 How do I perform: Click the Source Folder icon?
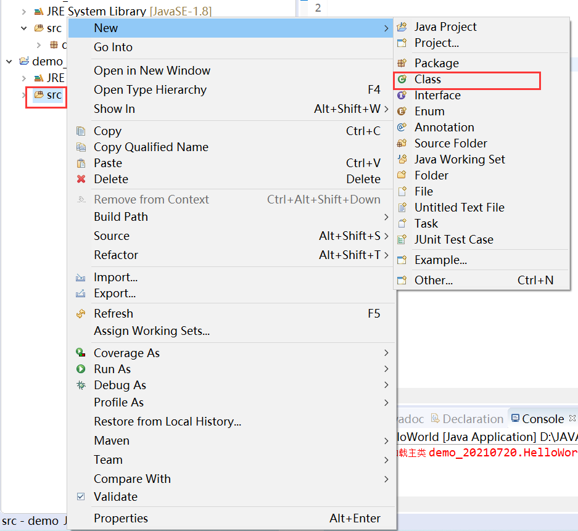(x=402, y=143)
